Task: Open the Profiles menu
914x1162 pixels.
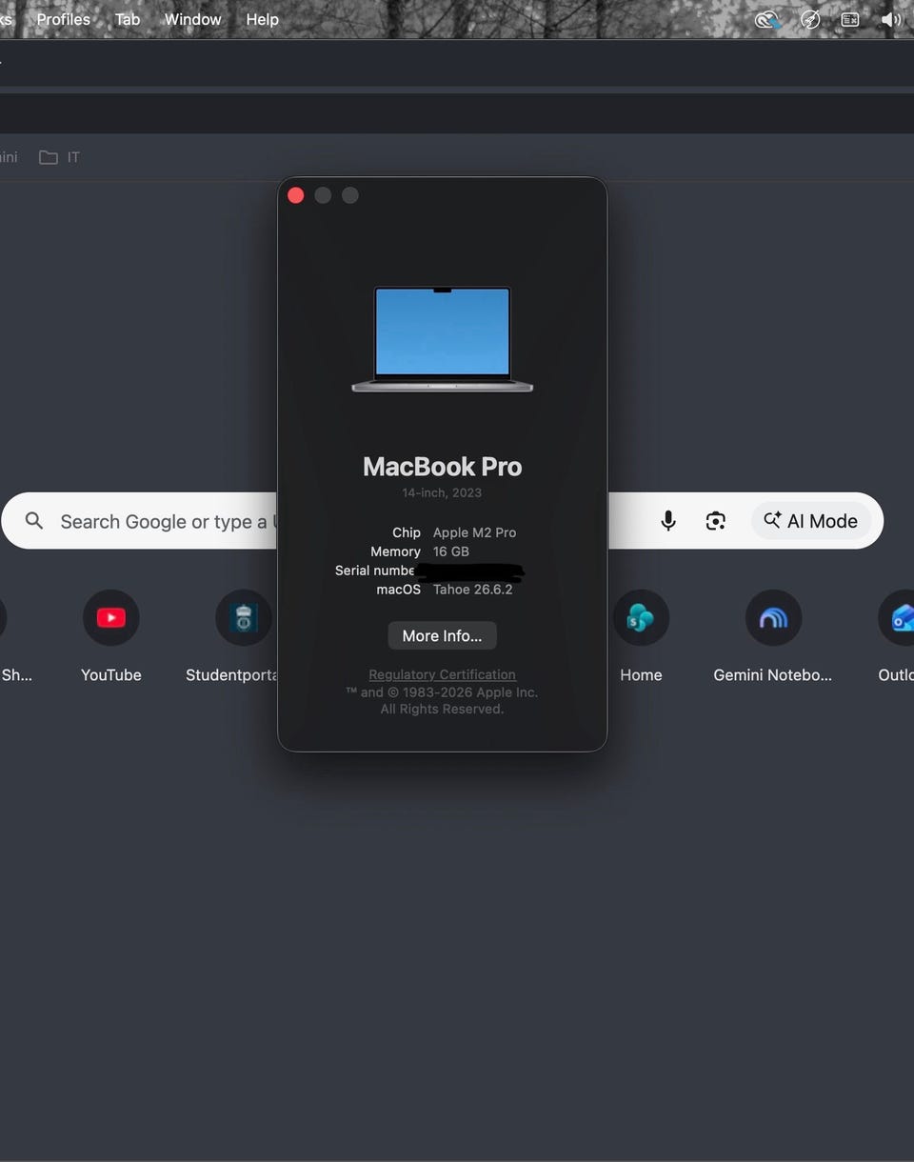Action: click(64, 19)
